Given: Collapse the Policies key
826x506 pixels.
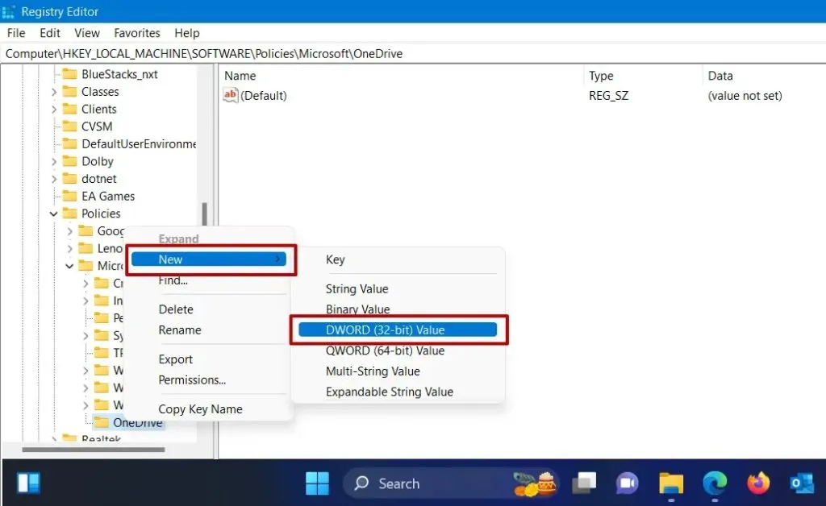Looking at the screenshot, I should click(x=54, y=214).
